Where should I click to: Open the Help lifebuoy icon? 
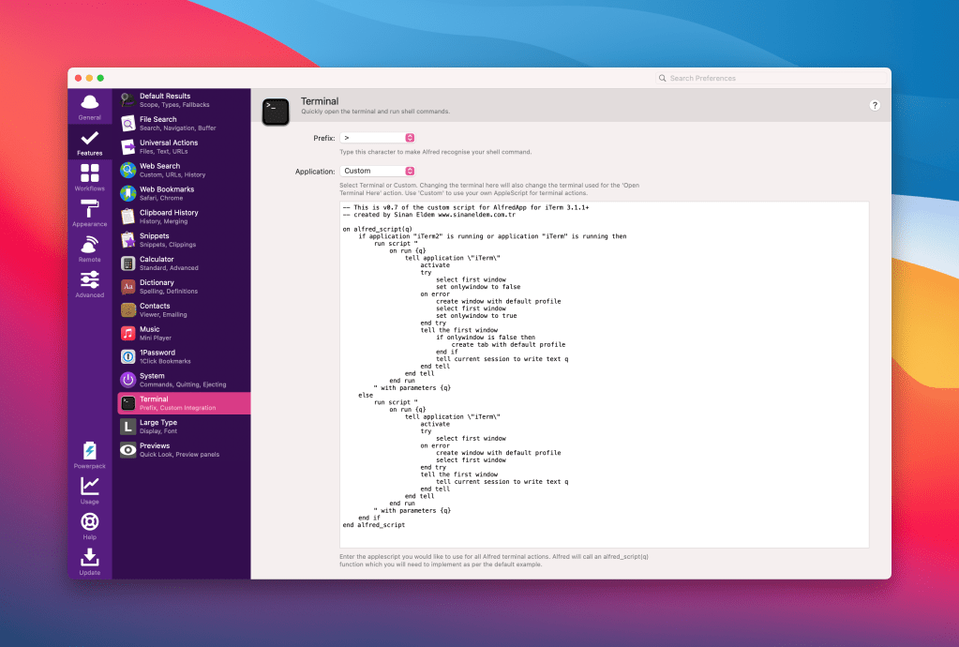click(90, 525)
